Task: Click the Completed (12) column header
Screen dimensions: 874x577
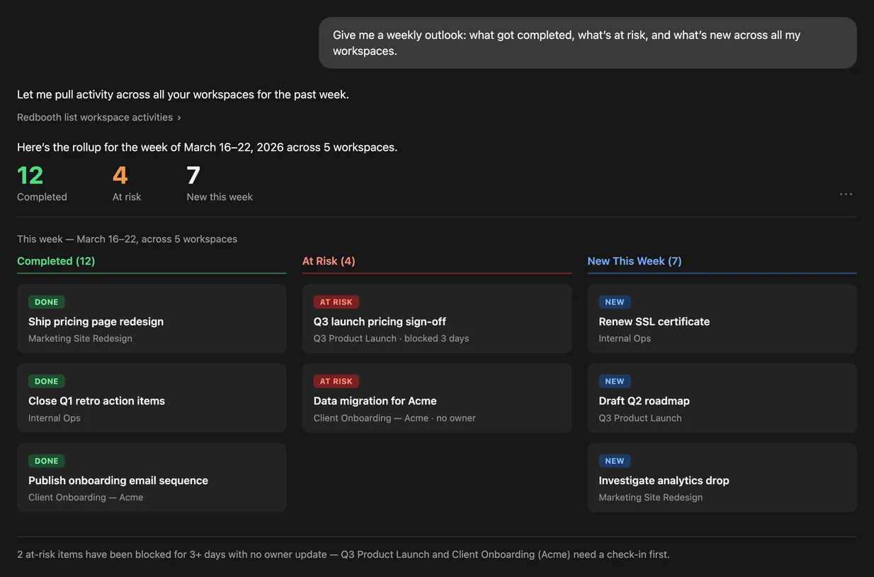Action: click(56, 261)
